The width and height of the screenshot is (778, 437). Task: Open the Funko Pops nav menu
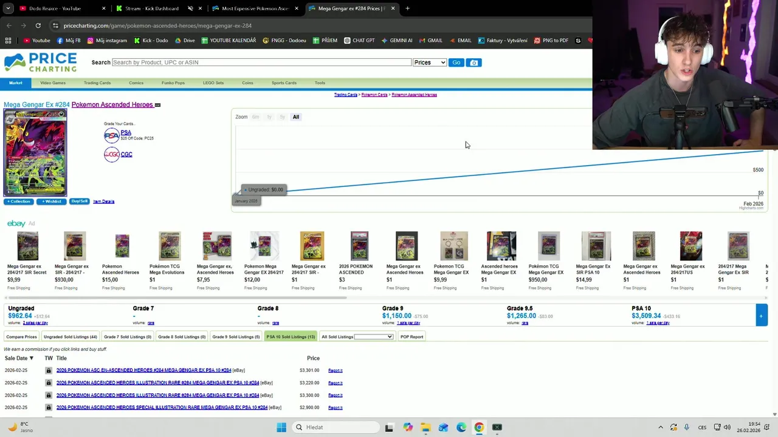(173, 83)
